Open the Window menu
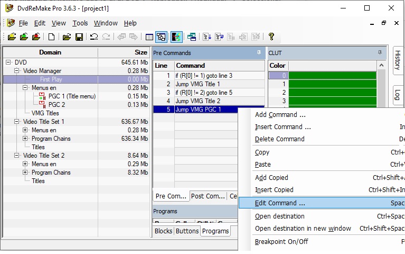405x254 pixels. (106, 23)
